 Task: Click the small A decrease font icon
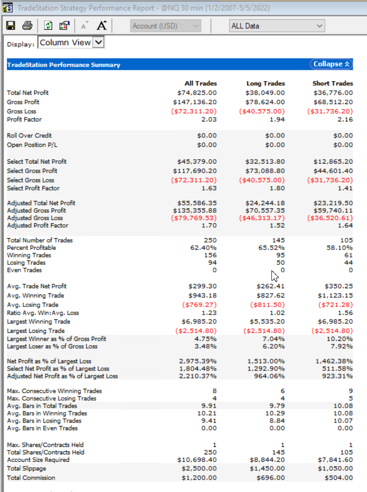pos(84,26)
